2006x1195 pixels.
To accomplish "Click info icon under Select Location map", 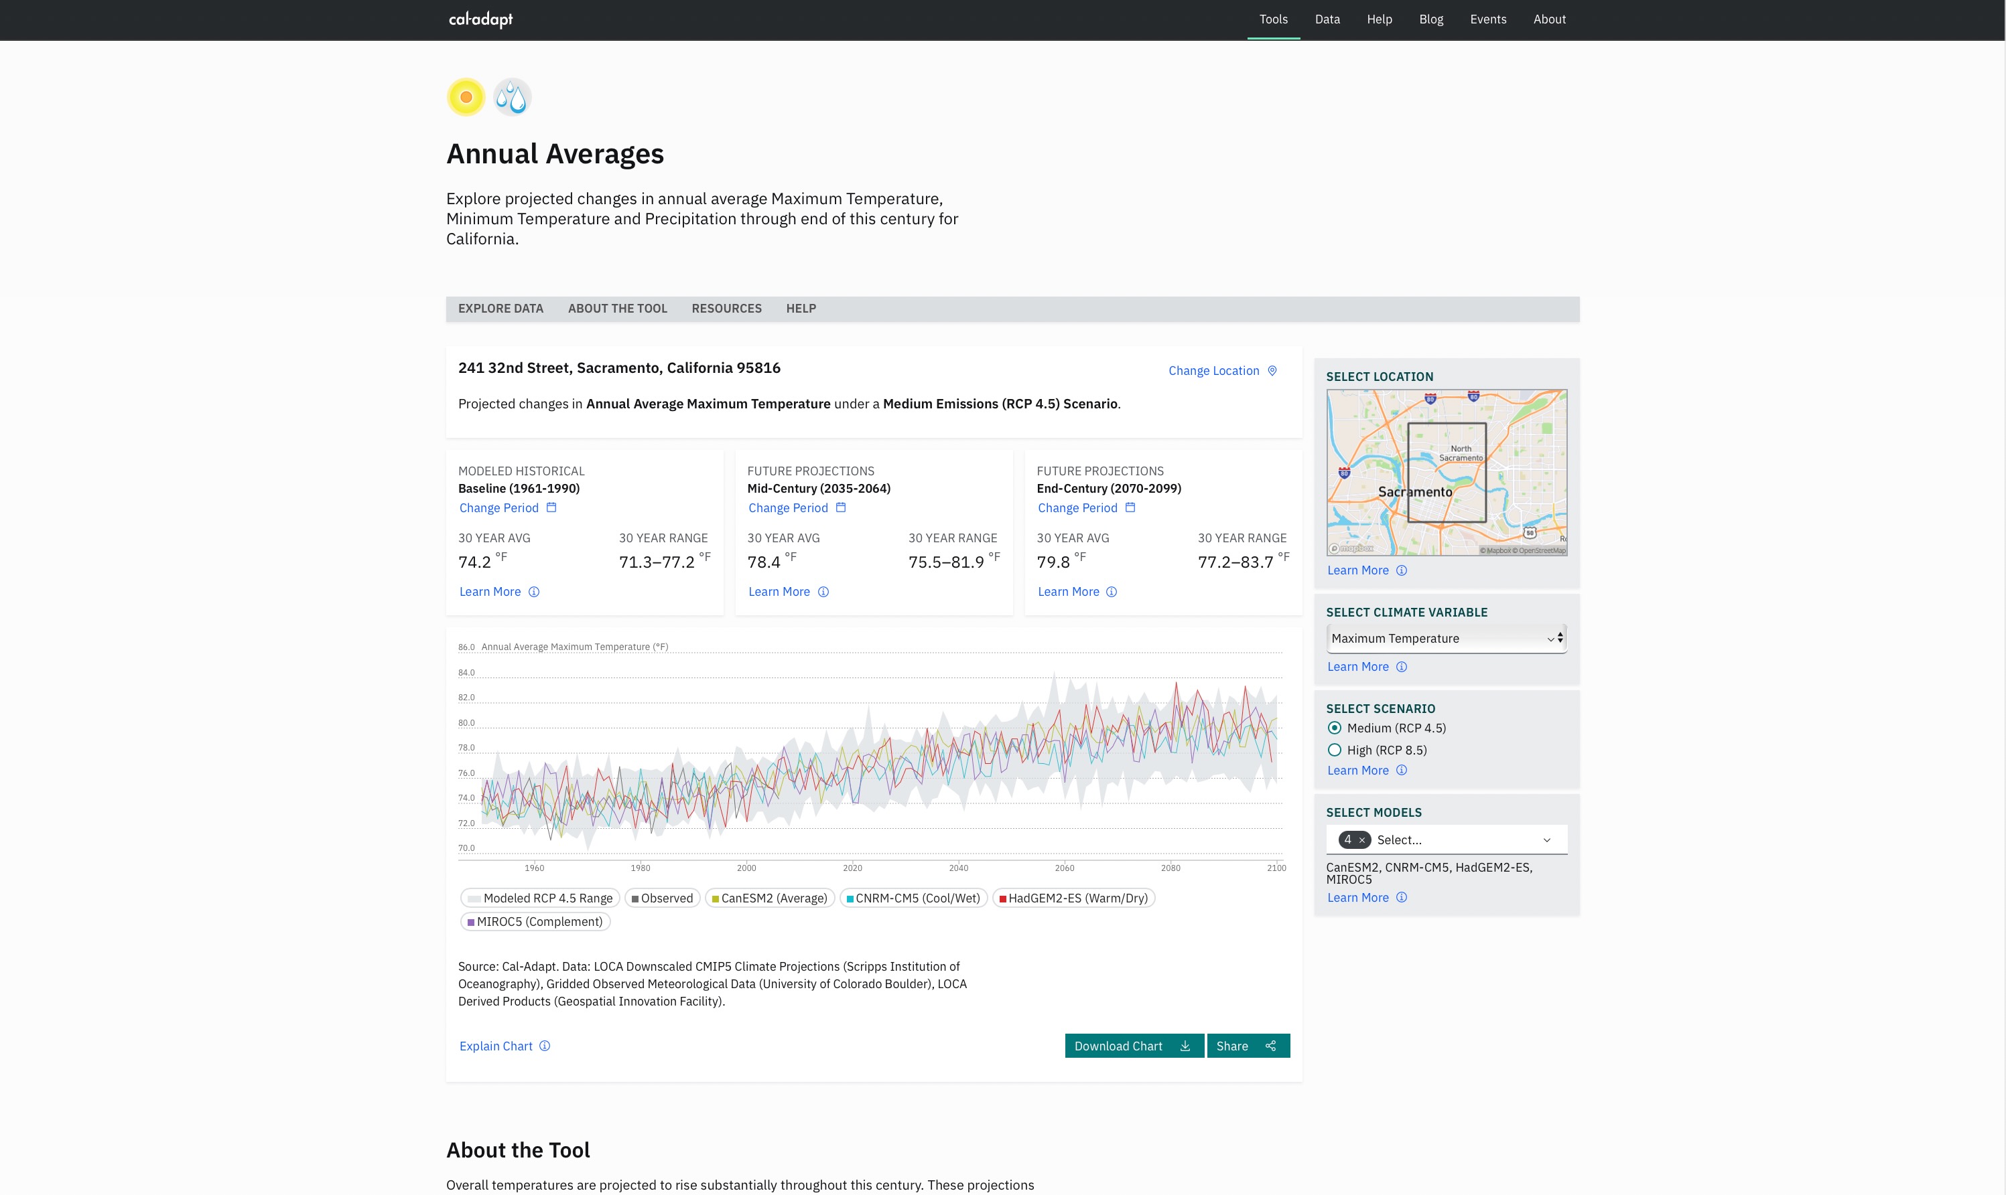I will click(x=1402, y=570).
